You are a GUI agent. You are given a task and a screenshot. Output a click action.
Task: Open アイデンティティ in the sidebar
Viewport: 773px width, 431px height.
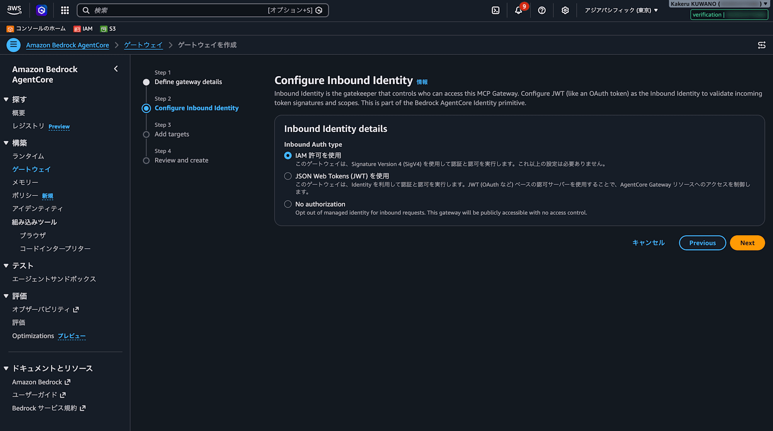tap(37, 209)
